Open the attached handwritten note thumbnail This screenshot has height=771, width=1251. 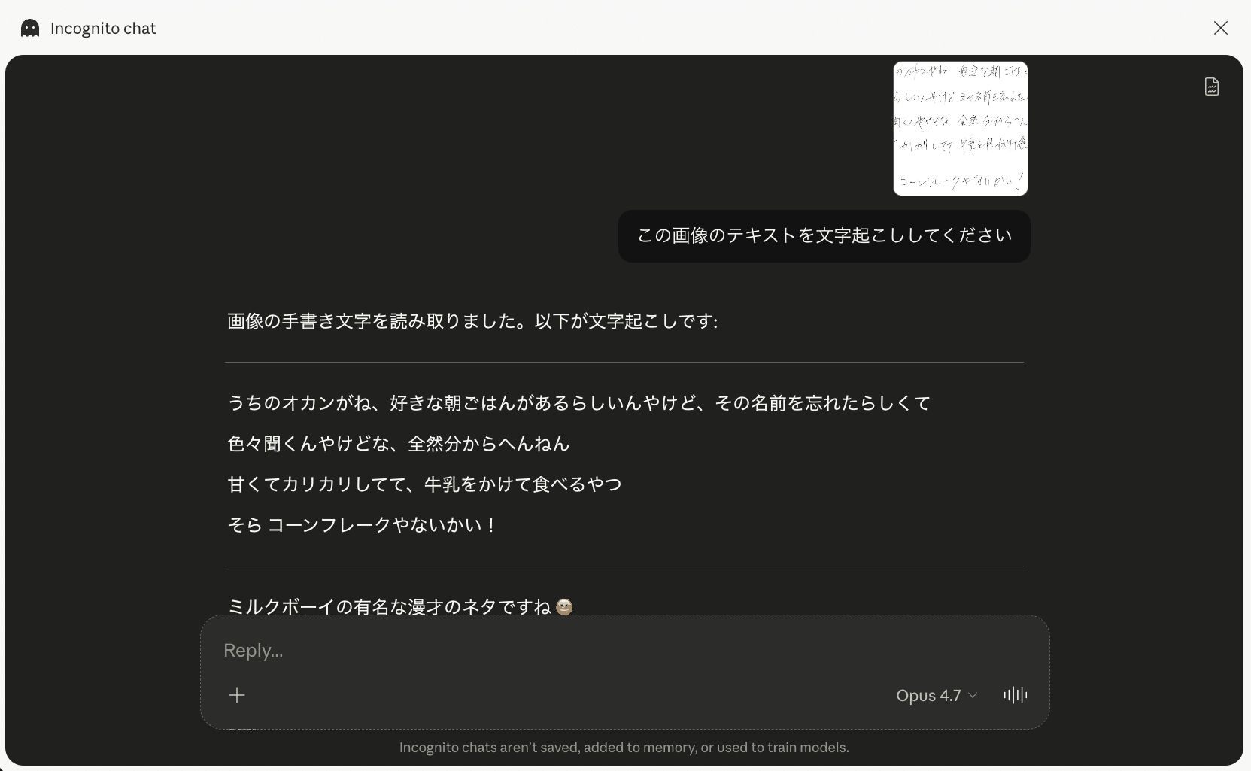(960, 129)
